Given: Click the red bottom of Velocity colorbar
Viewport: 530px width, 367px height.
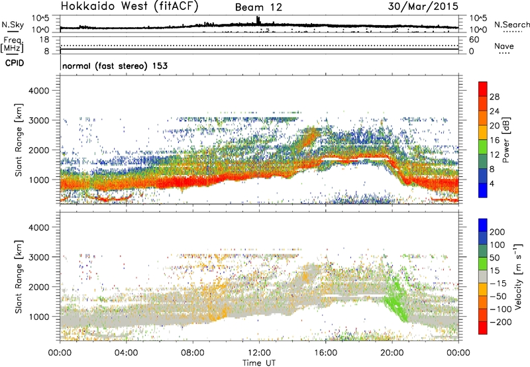Looking at the screenshot, I should (483, 328).
